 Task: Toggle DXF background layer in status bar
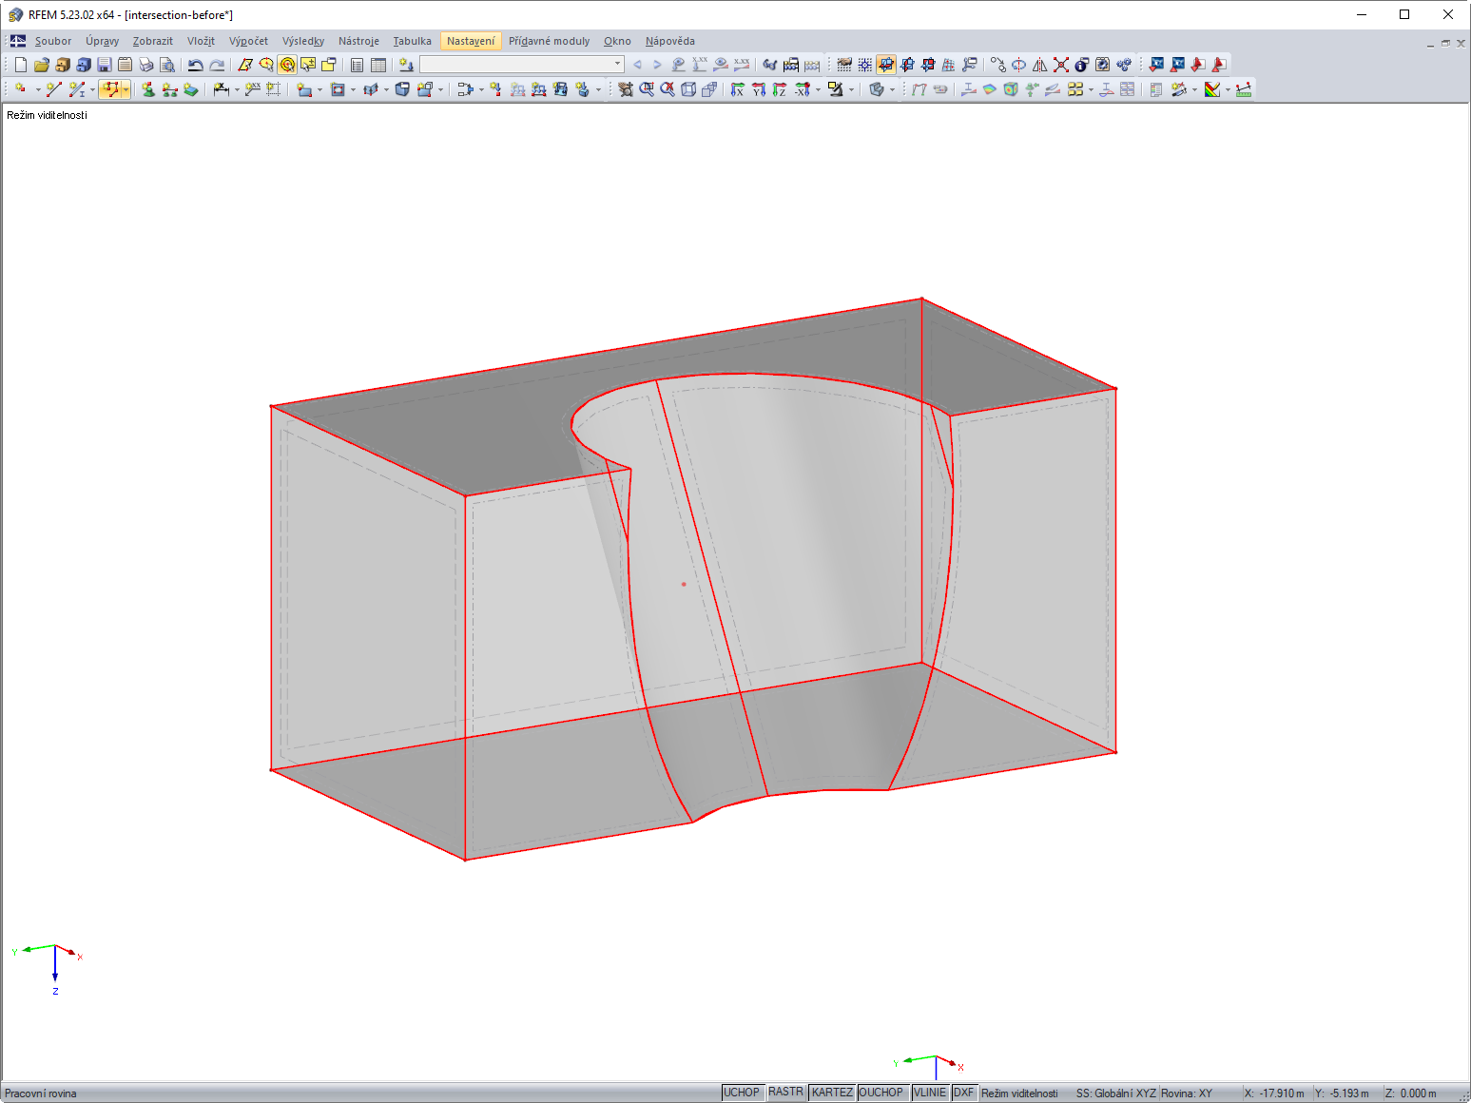click(x=964, y=1093)
